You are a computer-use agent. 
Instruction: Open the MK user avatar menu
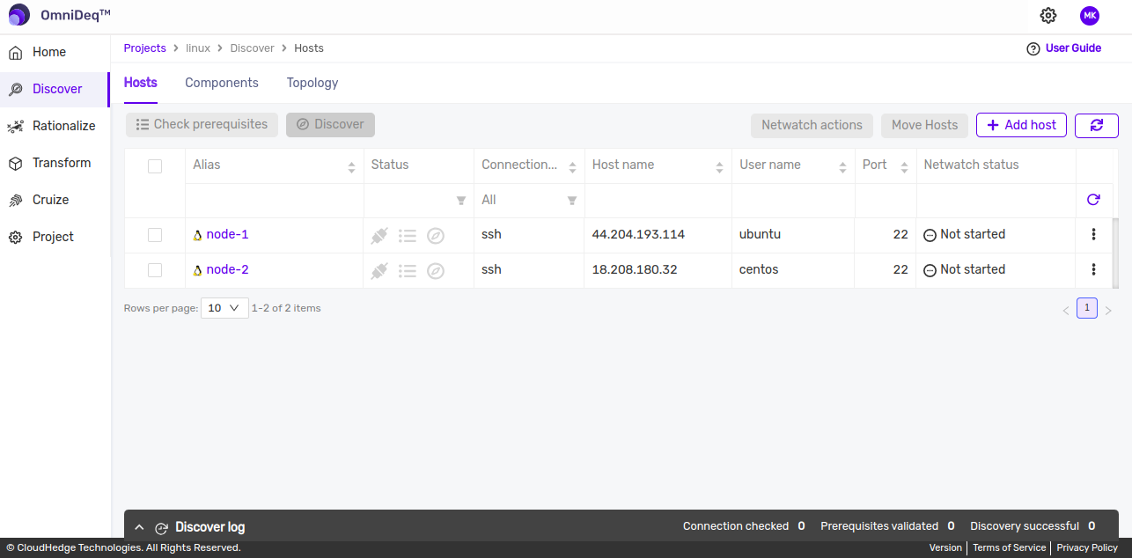pos(1090,15)
